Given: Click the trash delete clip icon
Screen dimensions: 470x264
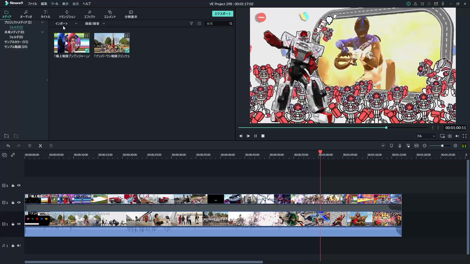Looking at the screenshot, I should pyautogui.click(x=30, y=146).
